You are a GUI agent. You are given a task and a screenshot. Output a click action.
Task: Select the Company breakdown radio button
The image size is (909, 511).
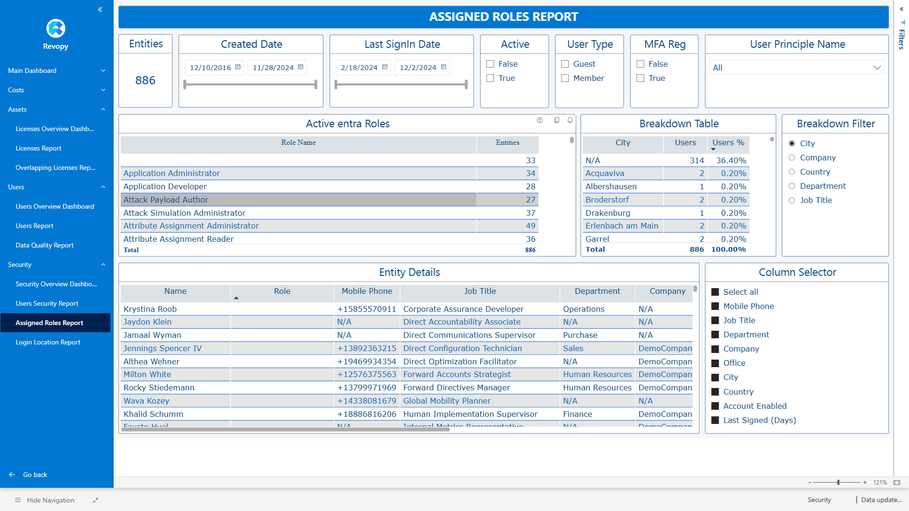coord(792,158)
